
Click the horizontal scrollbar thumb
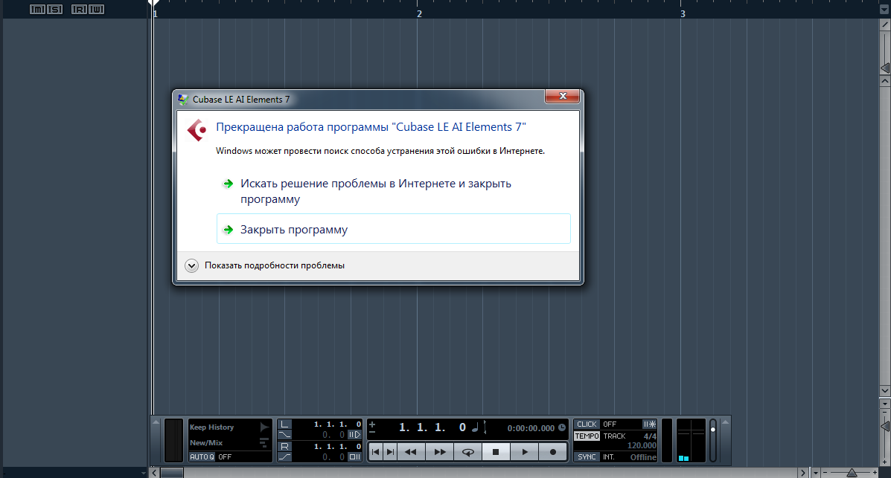(x=172, y=473)
